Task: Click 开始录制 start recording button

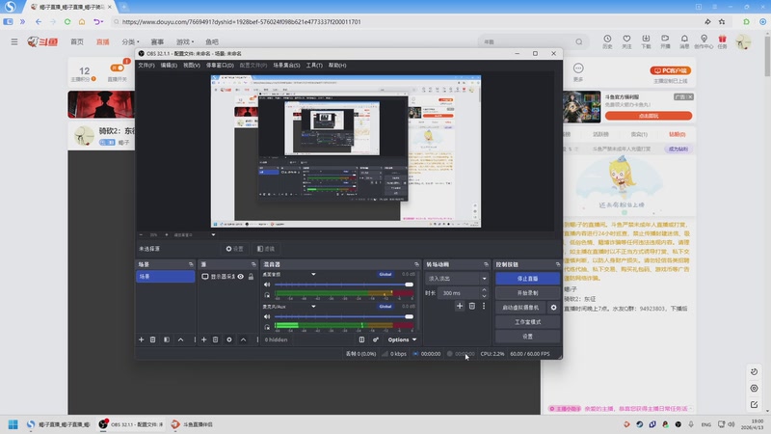Action: click(x=527, y=293)
